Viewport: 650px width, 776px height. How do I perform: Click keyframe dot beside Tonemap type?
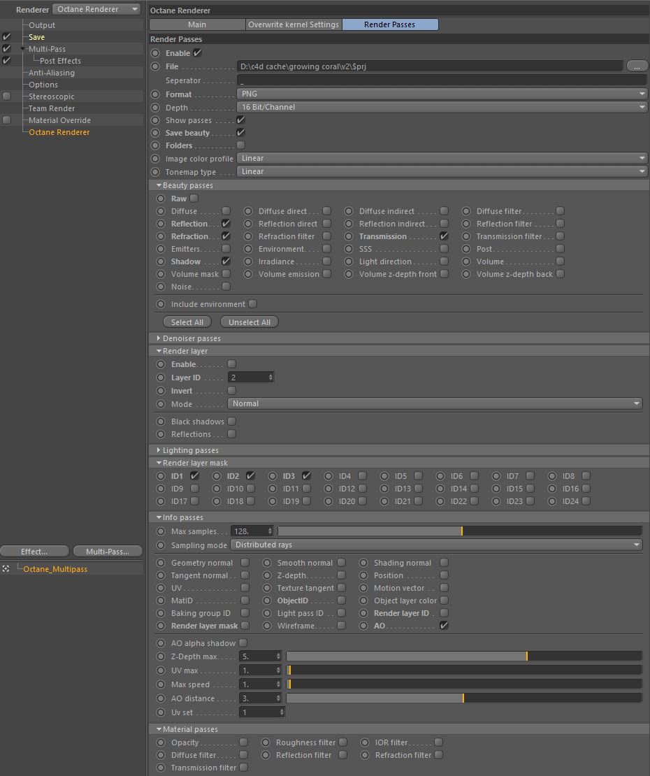(155, 172)
